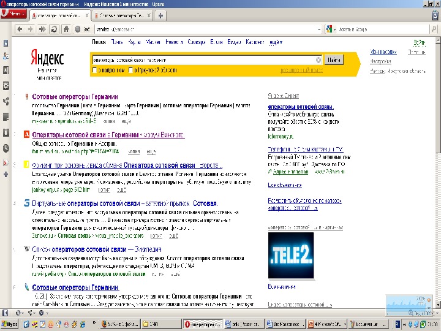
Task: Open Картинки in Yandex top menu
Action: pos(255,42)
